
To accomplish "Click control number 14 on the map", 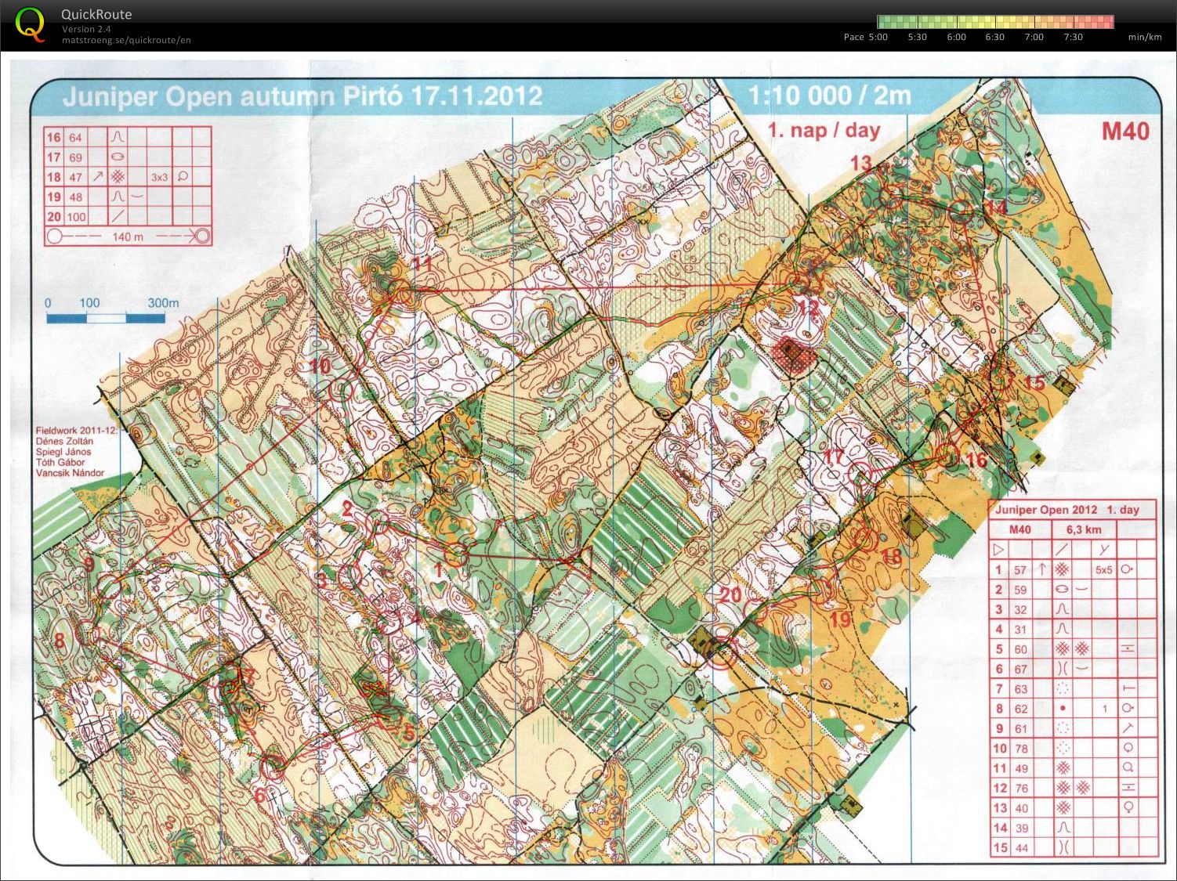I will 995,208.
